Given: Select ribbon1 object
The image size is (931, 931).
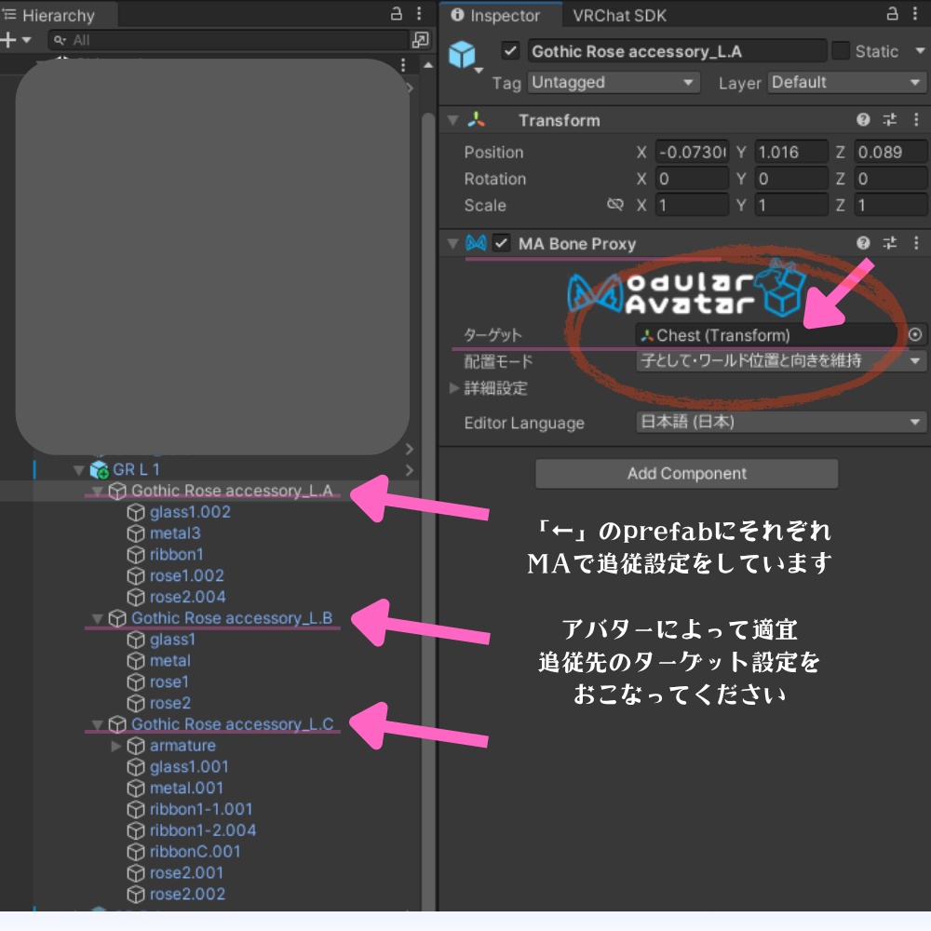Looking at the screenshot, I should pos(176,555).
